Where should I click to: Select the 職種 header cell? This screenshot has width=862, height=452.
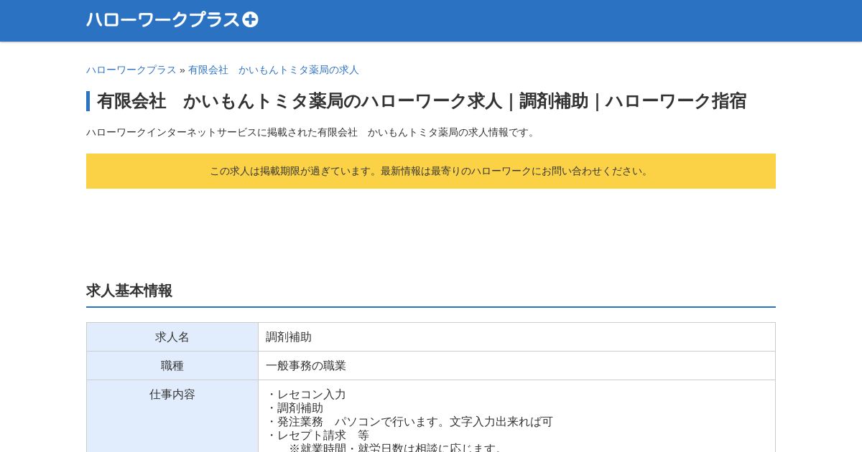pos(172,366)
